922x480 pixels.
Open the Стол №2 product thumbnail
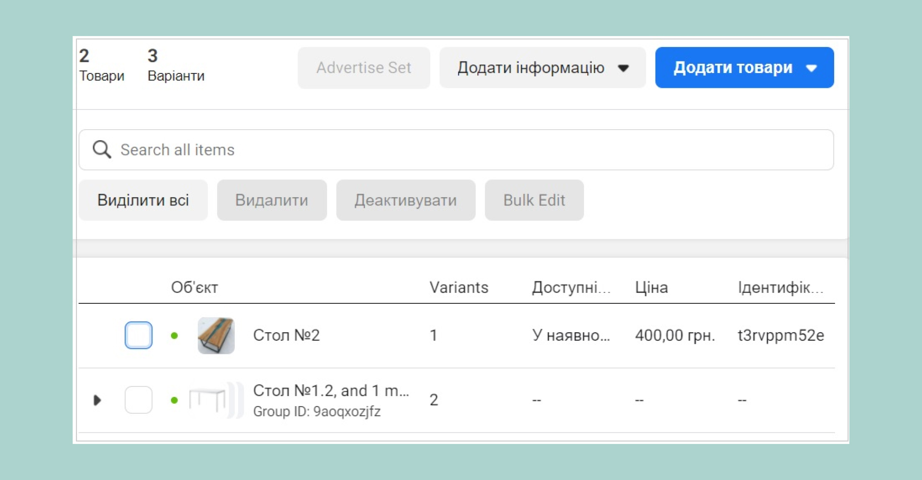(x=216, y=336)
